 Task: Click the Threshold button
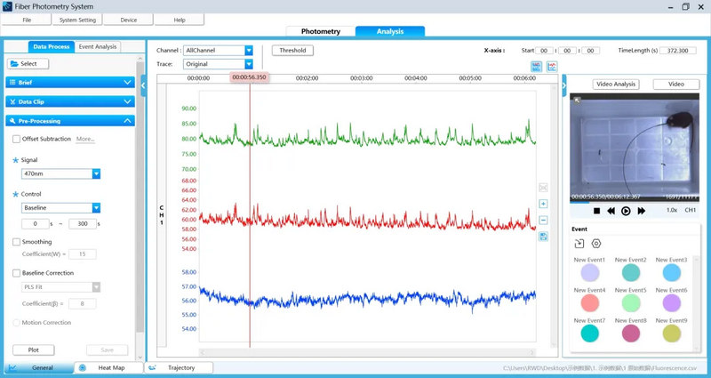pyautogui.click(x=292, y=51)
